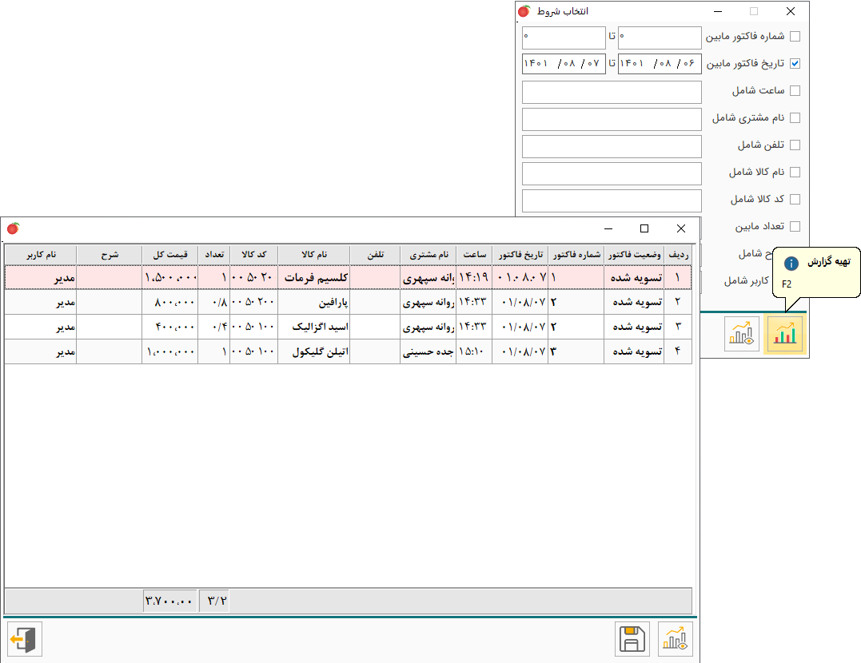861x663 pixels.
Task: Click the report preview icon with eye in the conditions dialog
Action: [x=741, y=334]
